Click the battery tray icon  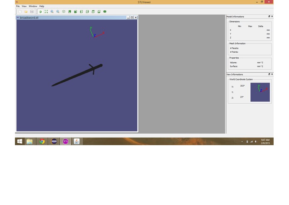(x=247, y=142)
